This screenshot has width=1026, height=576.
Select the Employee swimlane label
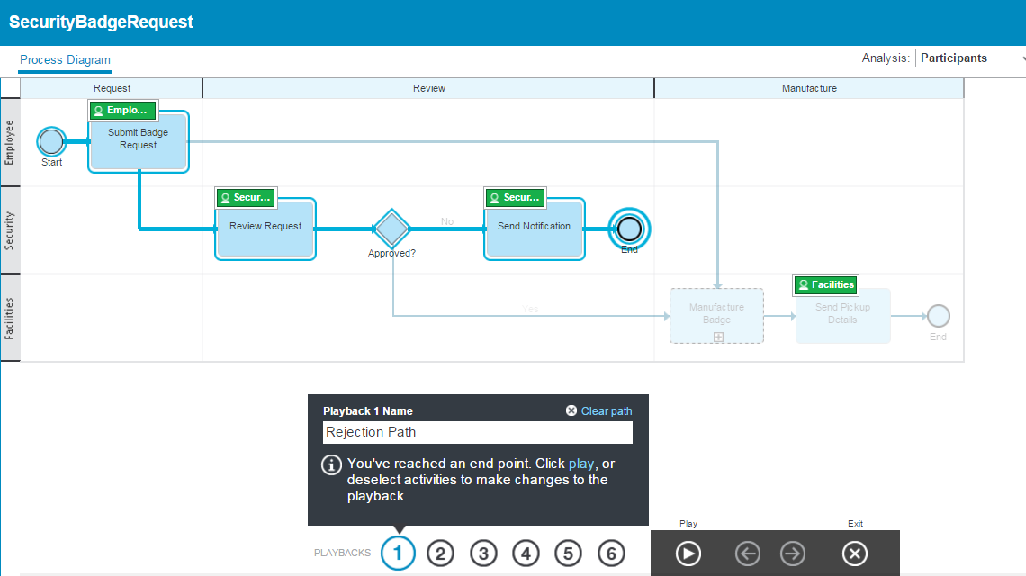10,143
